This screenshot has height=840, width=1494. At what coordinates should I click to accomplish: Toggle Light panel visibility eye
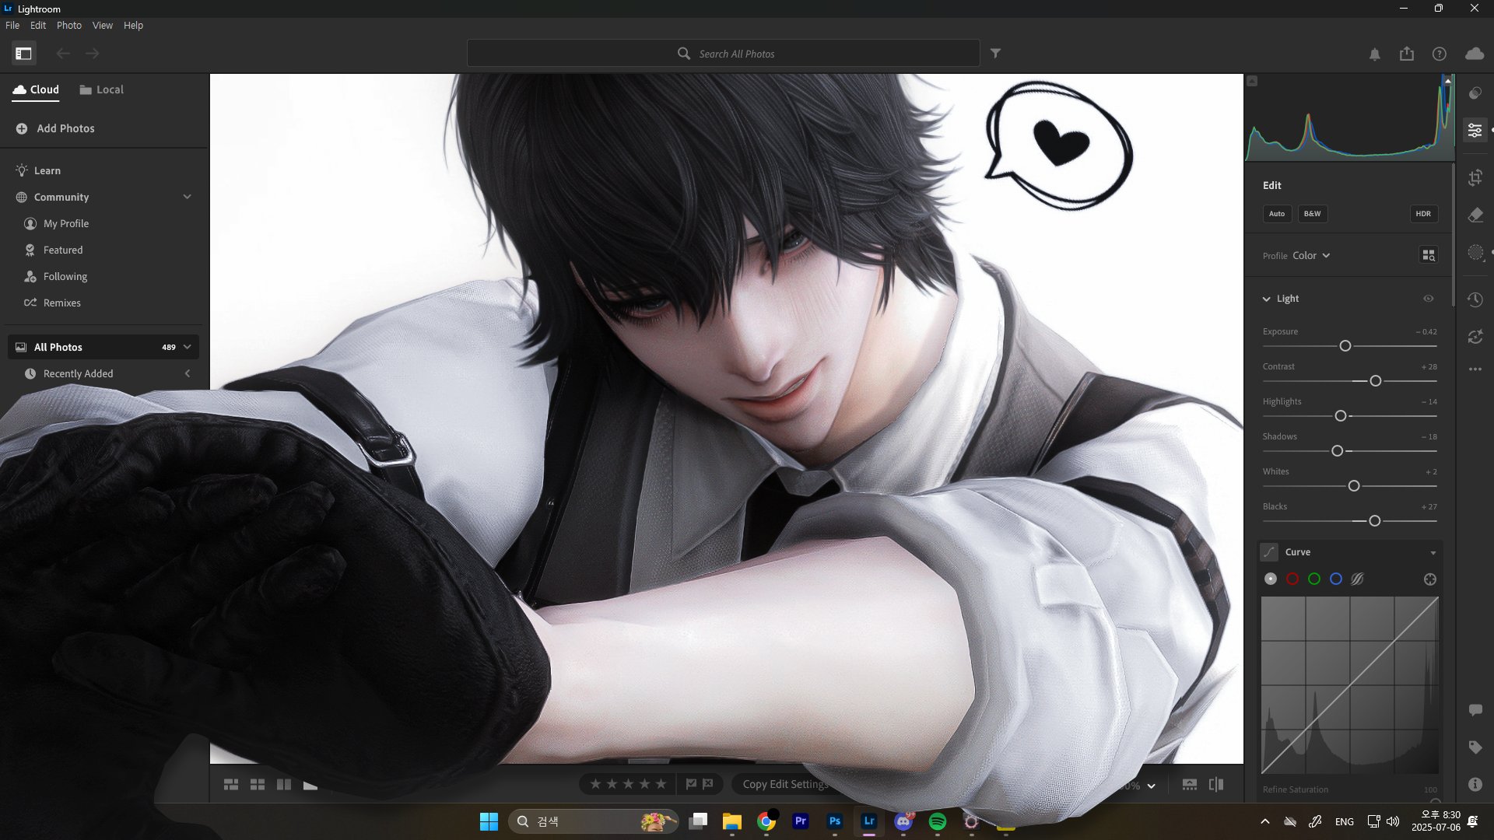tap(1429, 299)
